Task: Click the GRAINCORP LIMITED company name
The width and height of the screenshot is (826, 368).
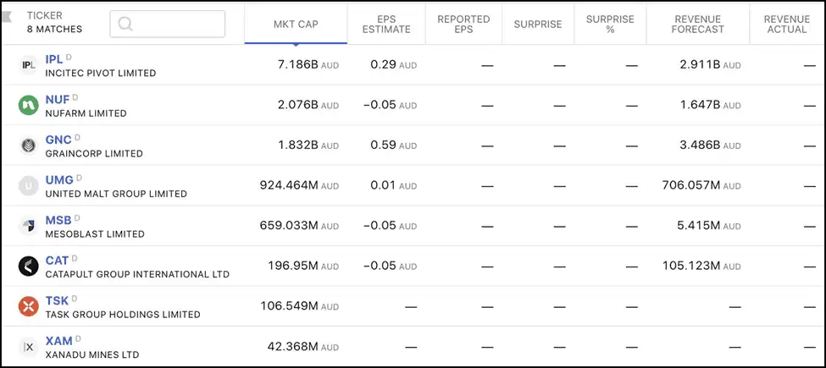Action: [94, 154]
